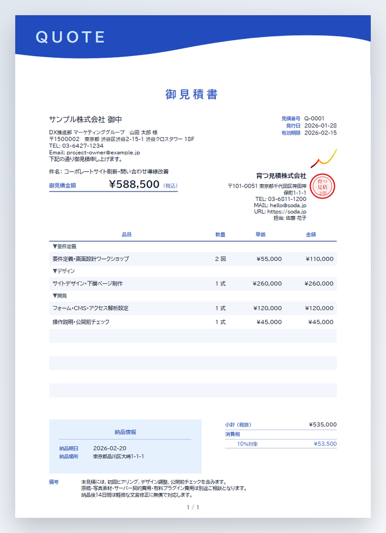Click the expiry date 2026-02-15
Viewport: 386px width, 533px height.
320,132
